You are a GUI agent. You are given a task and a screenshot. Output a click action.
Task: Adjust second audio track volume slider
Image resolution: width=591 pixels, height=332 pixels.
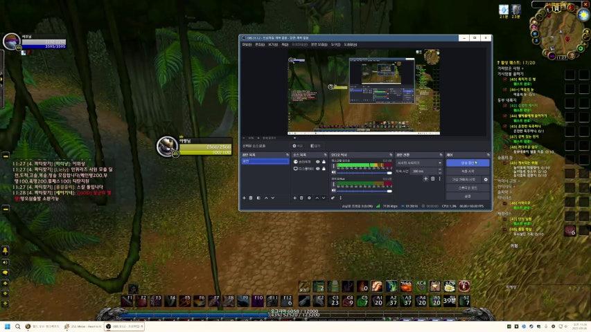(364, 191)
